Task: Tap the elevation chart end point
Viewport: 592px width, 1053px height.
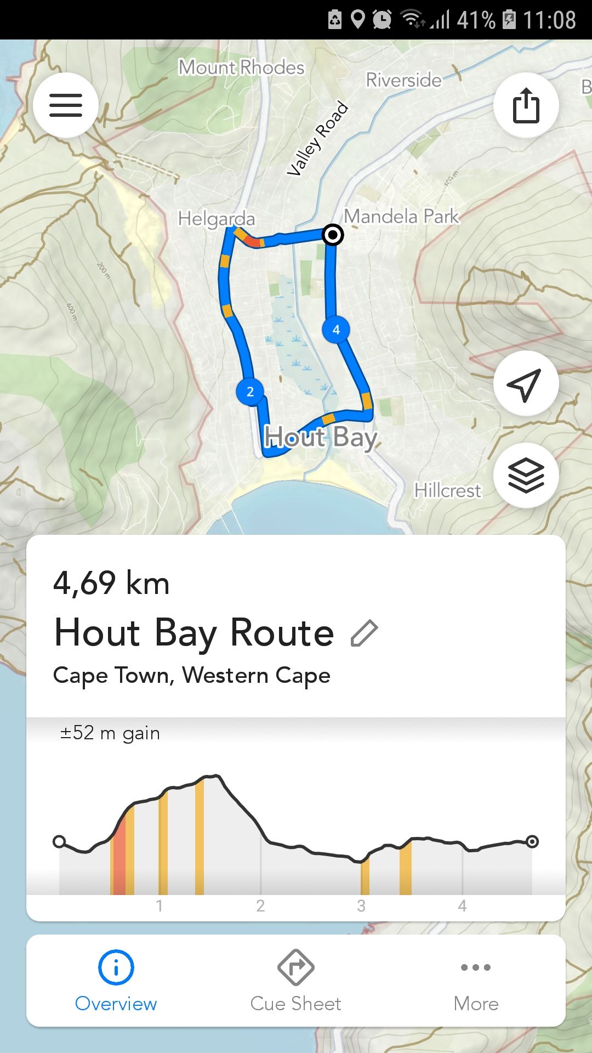Action: tap(532, 841)
